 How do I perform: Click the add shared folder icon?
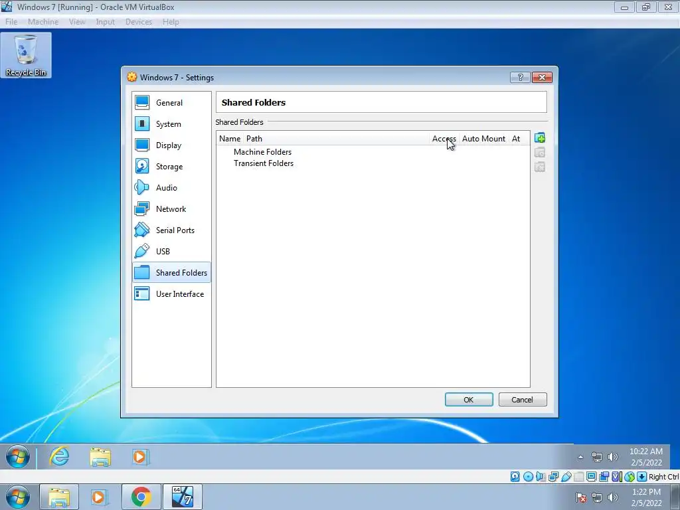click(540, 138)
